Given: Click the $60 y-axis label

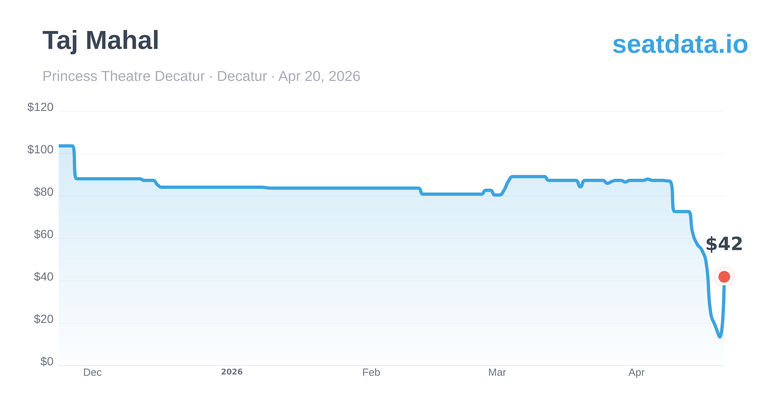Looking at the screenshot, I should pyautogui.click(x=43, y=234).
